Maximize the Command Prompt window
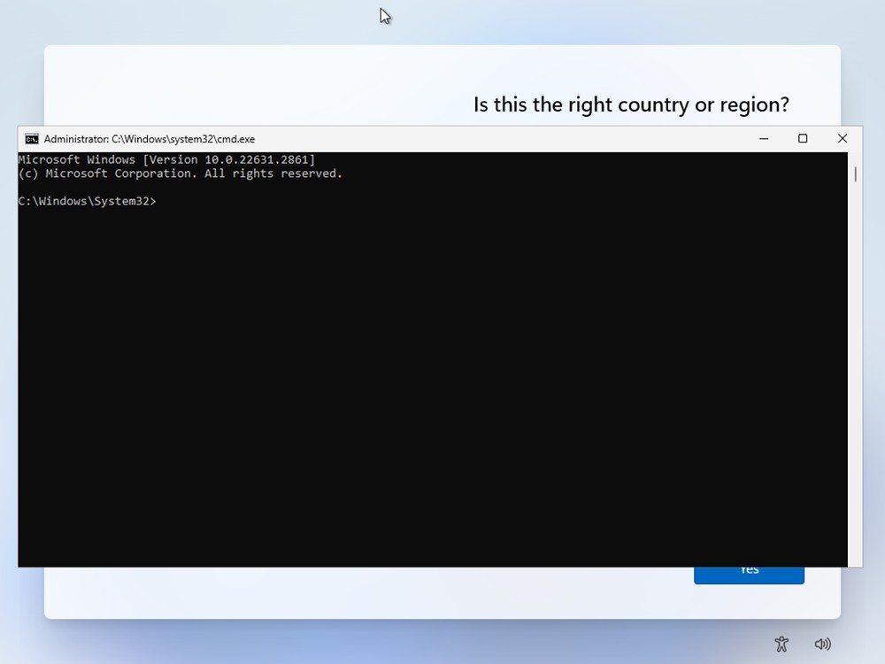885x664 pixels. pyautogui.click(x=803, y=139)
